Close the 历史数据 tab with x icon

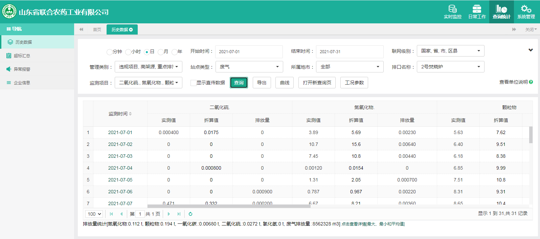pyautogui.click(x=131, y=30)
